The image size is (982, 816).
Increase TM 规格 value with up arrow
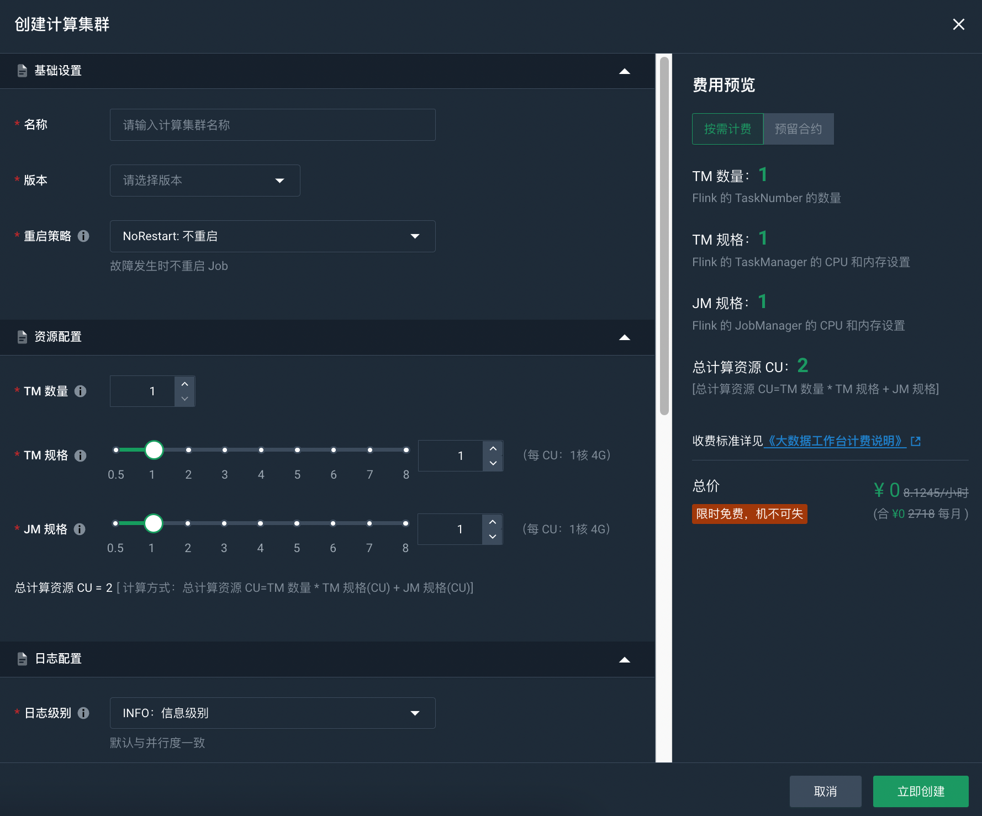493,448
